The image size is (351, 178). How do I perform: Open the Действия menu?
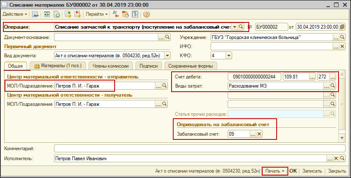point(15,14)
